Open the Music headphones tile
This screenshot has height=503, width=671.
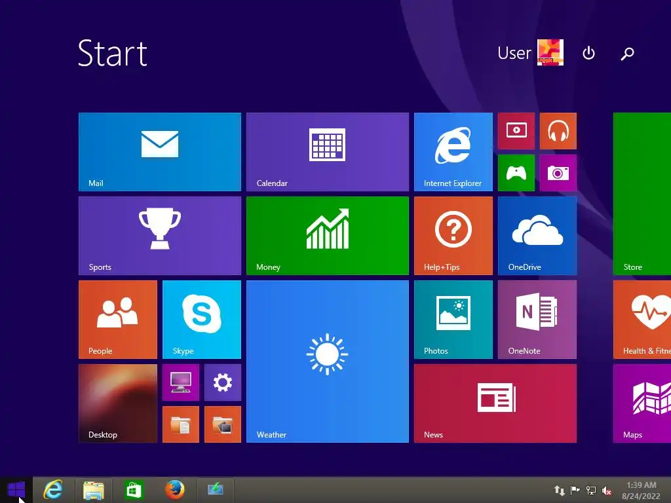pos(558,131)
